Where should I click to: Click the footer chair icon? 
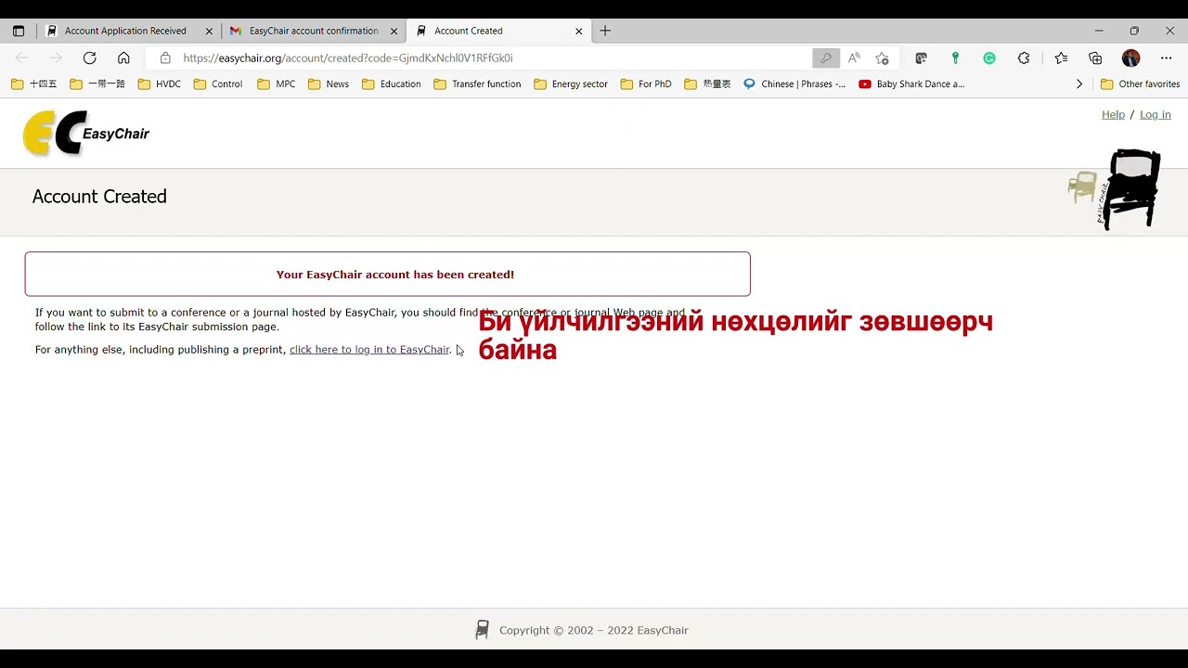482,630
